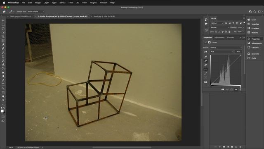Image resolution: width=264 pixels, height=149 pixels.
Task: Click the foreground color swatch
Action: pyautogui.click(x=2, y=111)
